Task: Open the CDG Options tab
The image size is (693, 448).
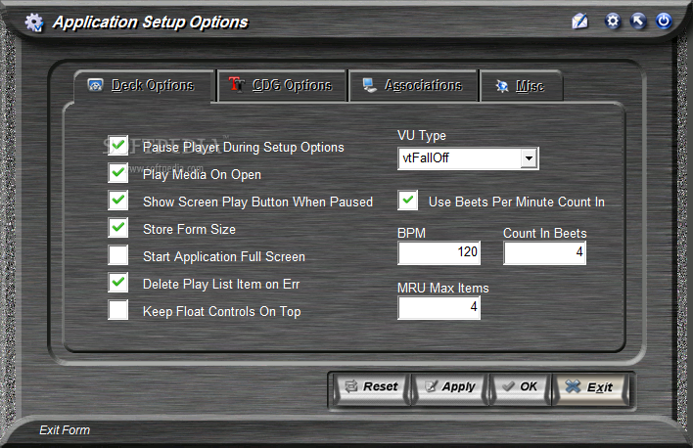Action: click(x=282, y=85)
